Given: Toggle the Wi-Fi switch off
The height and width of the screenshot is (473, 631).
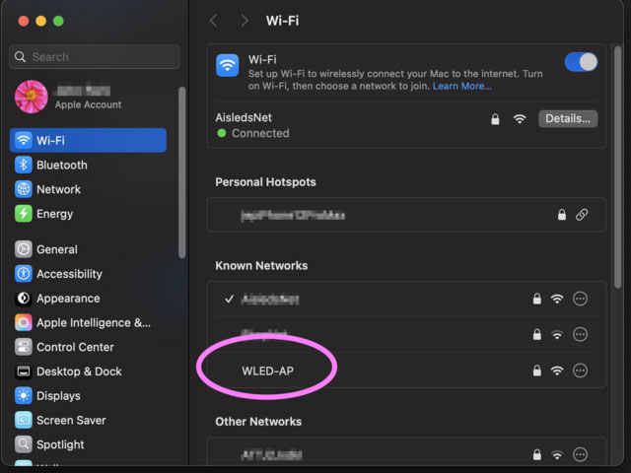Looking at the screenshot, I should 581,62.
